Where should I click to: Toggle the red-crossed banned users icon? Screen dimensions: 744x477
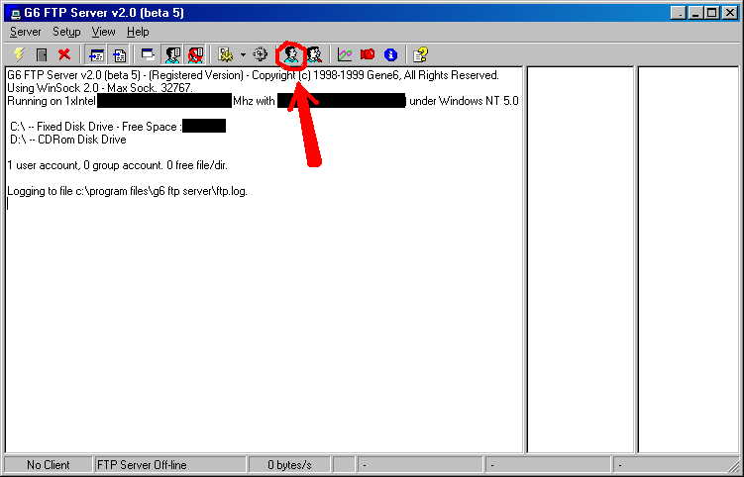click(195, 55)
